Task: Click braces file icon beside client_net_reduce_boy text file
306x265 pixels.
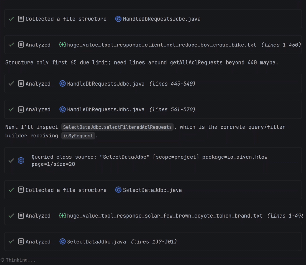Action: [x=62, y=45]
